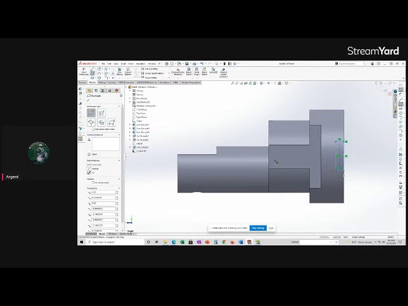Expand the Boss-Extrude1 feature node
This screenshot has width=408, height=306.
pyautogui.click(x=130, y=125)
